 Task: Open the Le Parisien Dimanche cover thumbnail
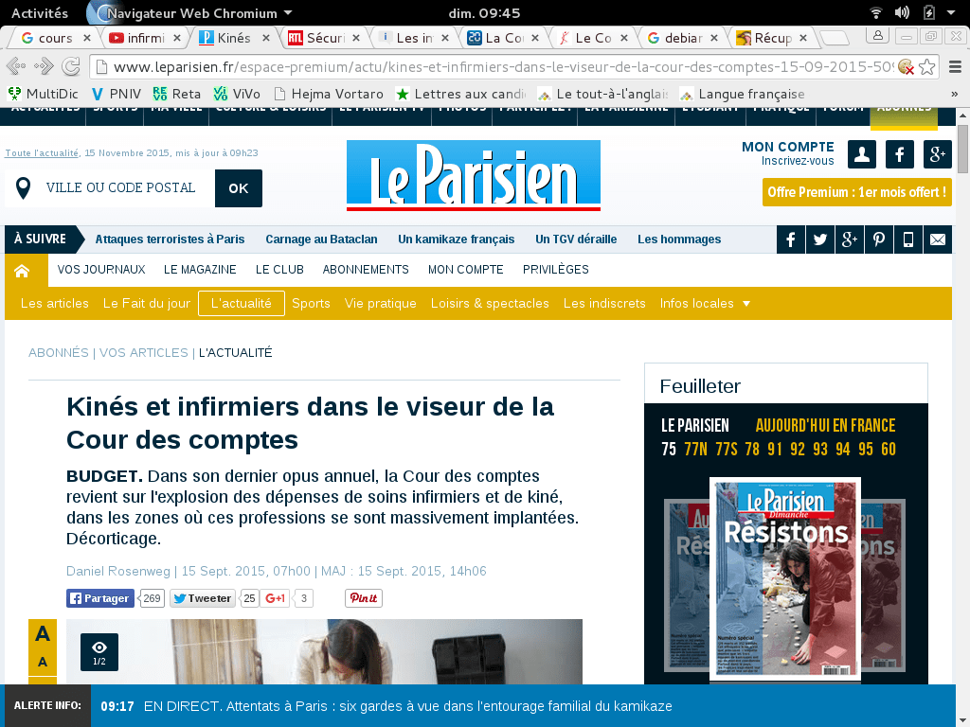click(x=785, y=578)
